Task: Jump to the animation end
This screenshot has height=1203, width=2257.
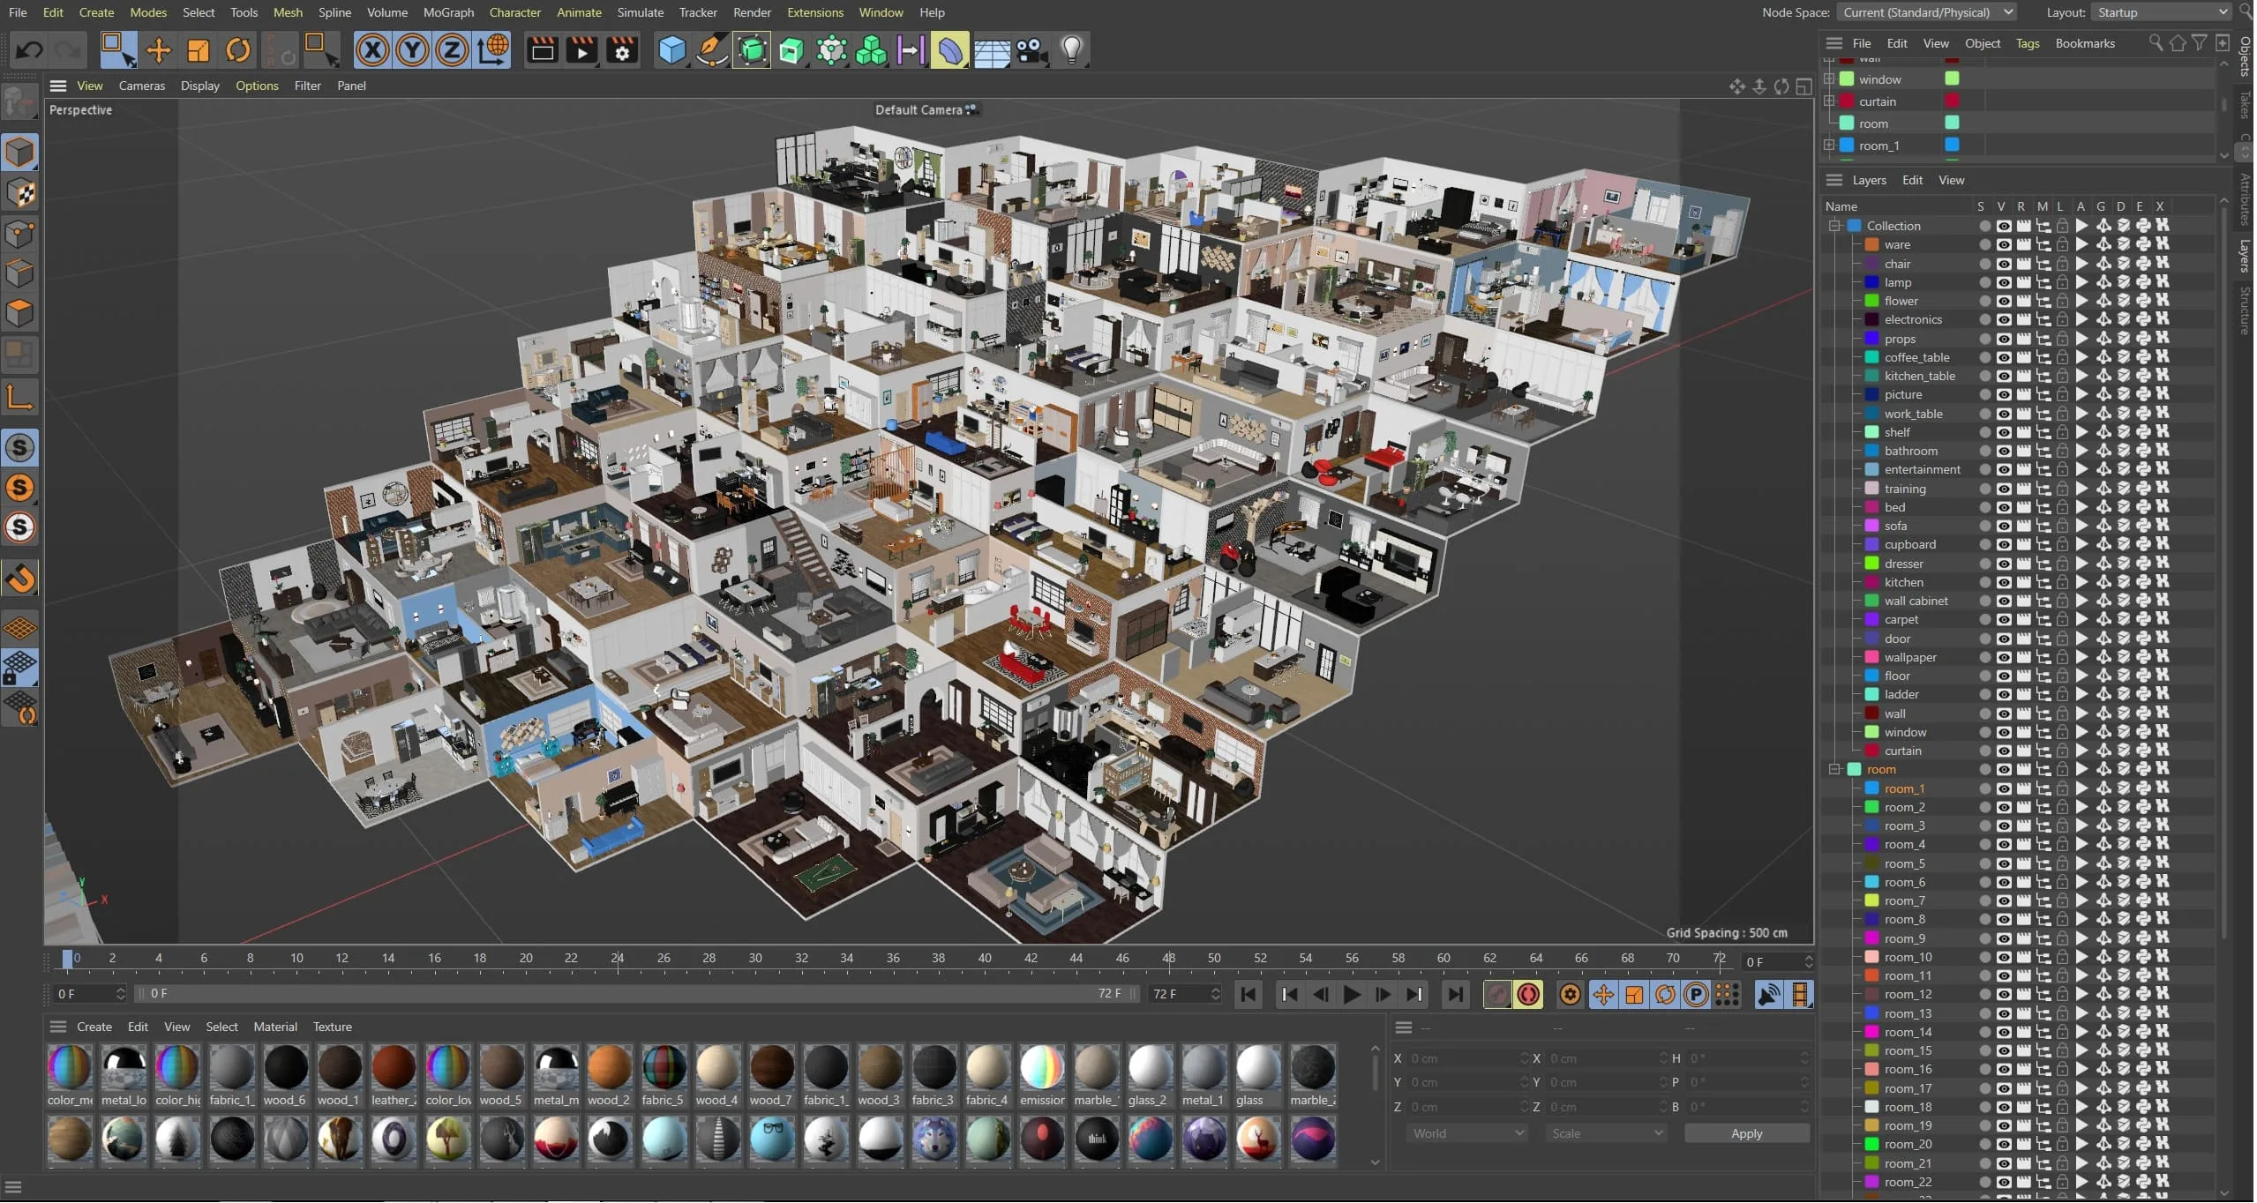Action: tap(1455, 995)
